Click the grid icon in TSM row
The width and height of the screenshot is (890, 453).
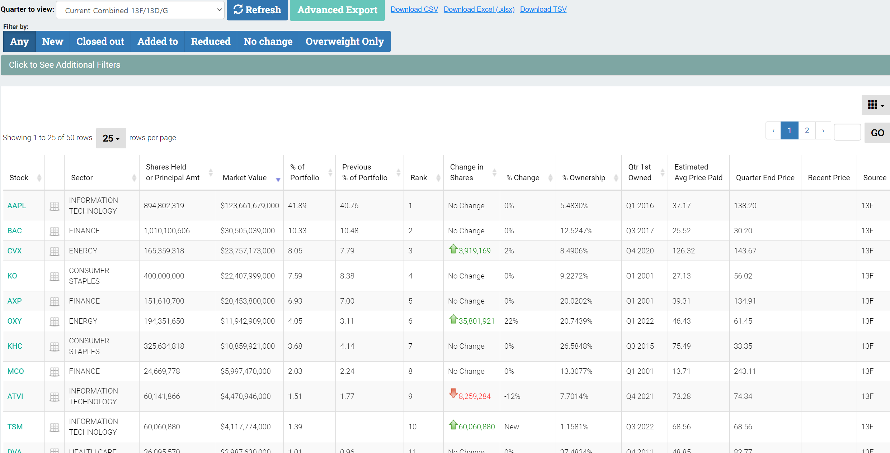point(55,427)
